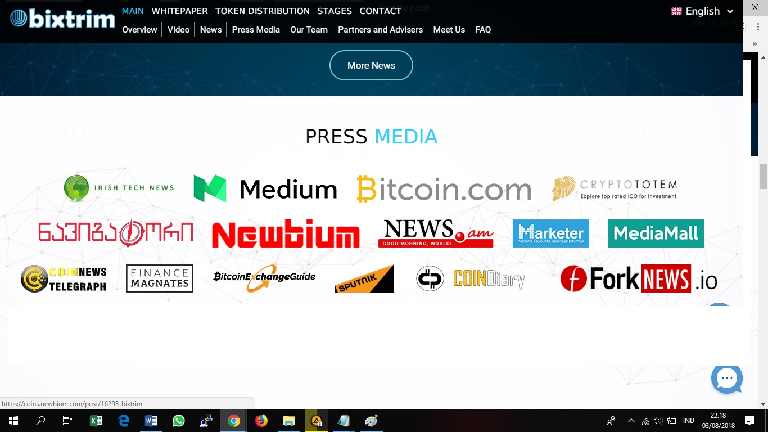Select Press Media in the submenu
Screen dimensions: 768x432
pyautogui.click(x=256, y=30)
